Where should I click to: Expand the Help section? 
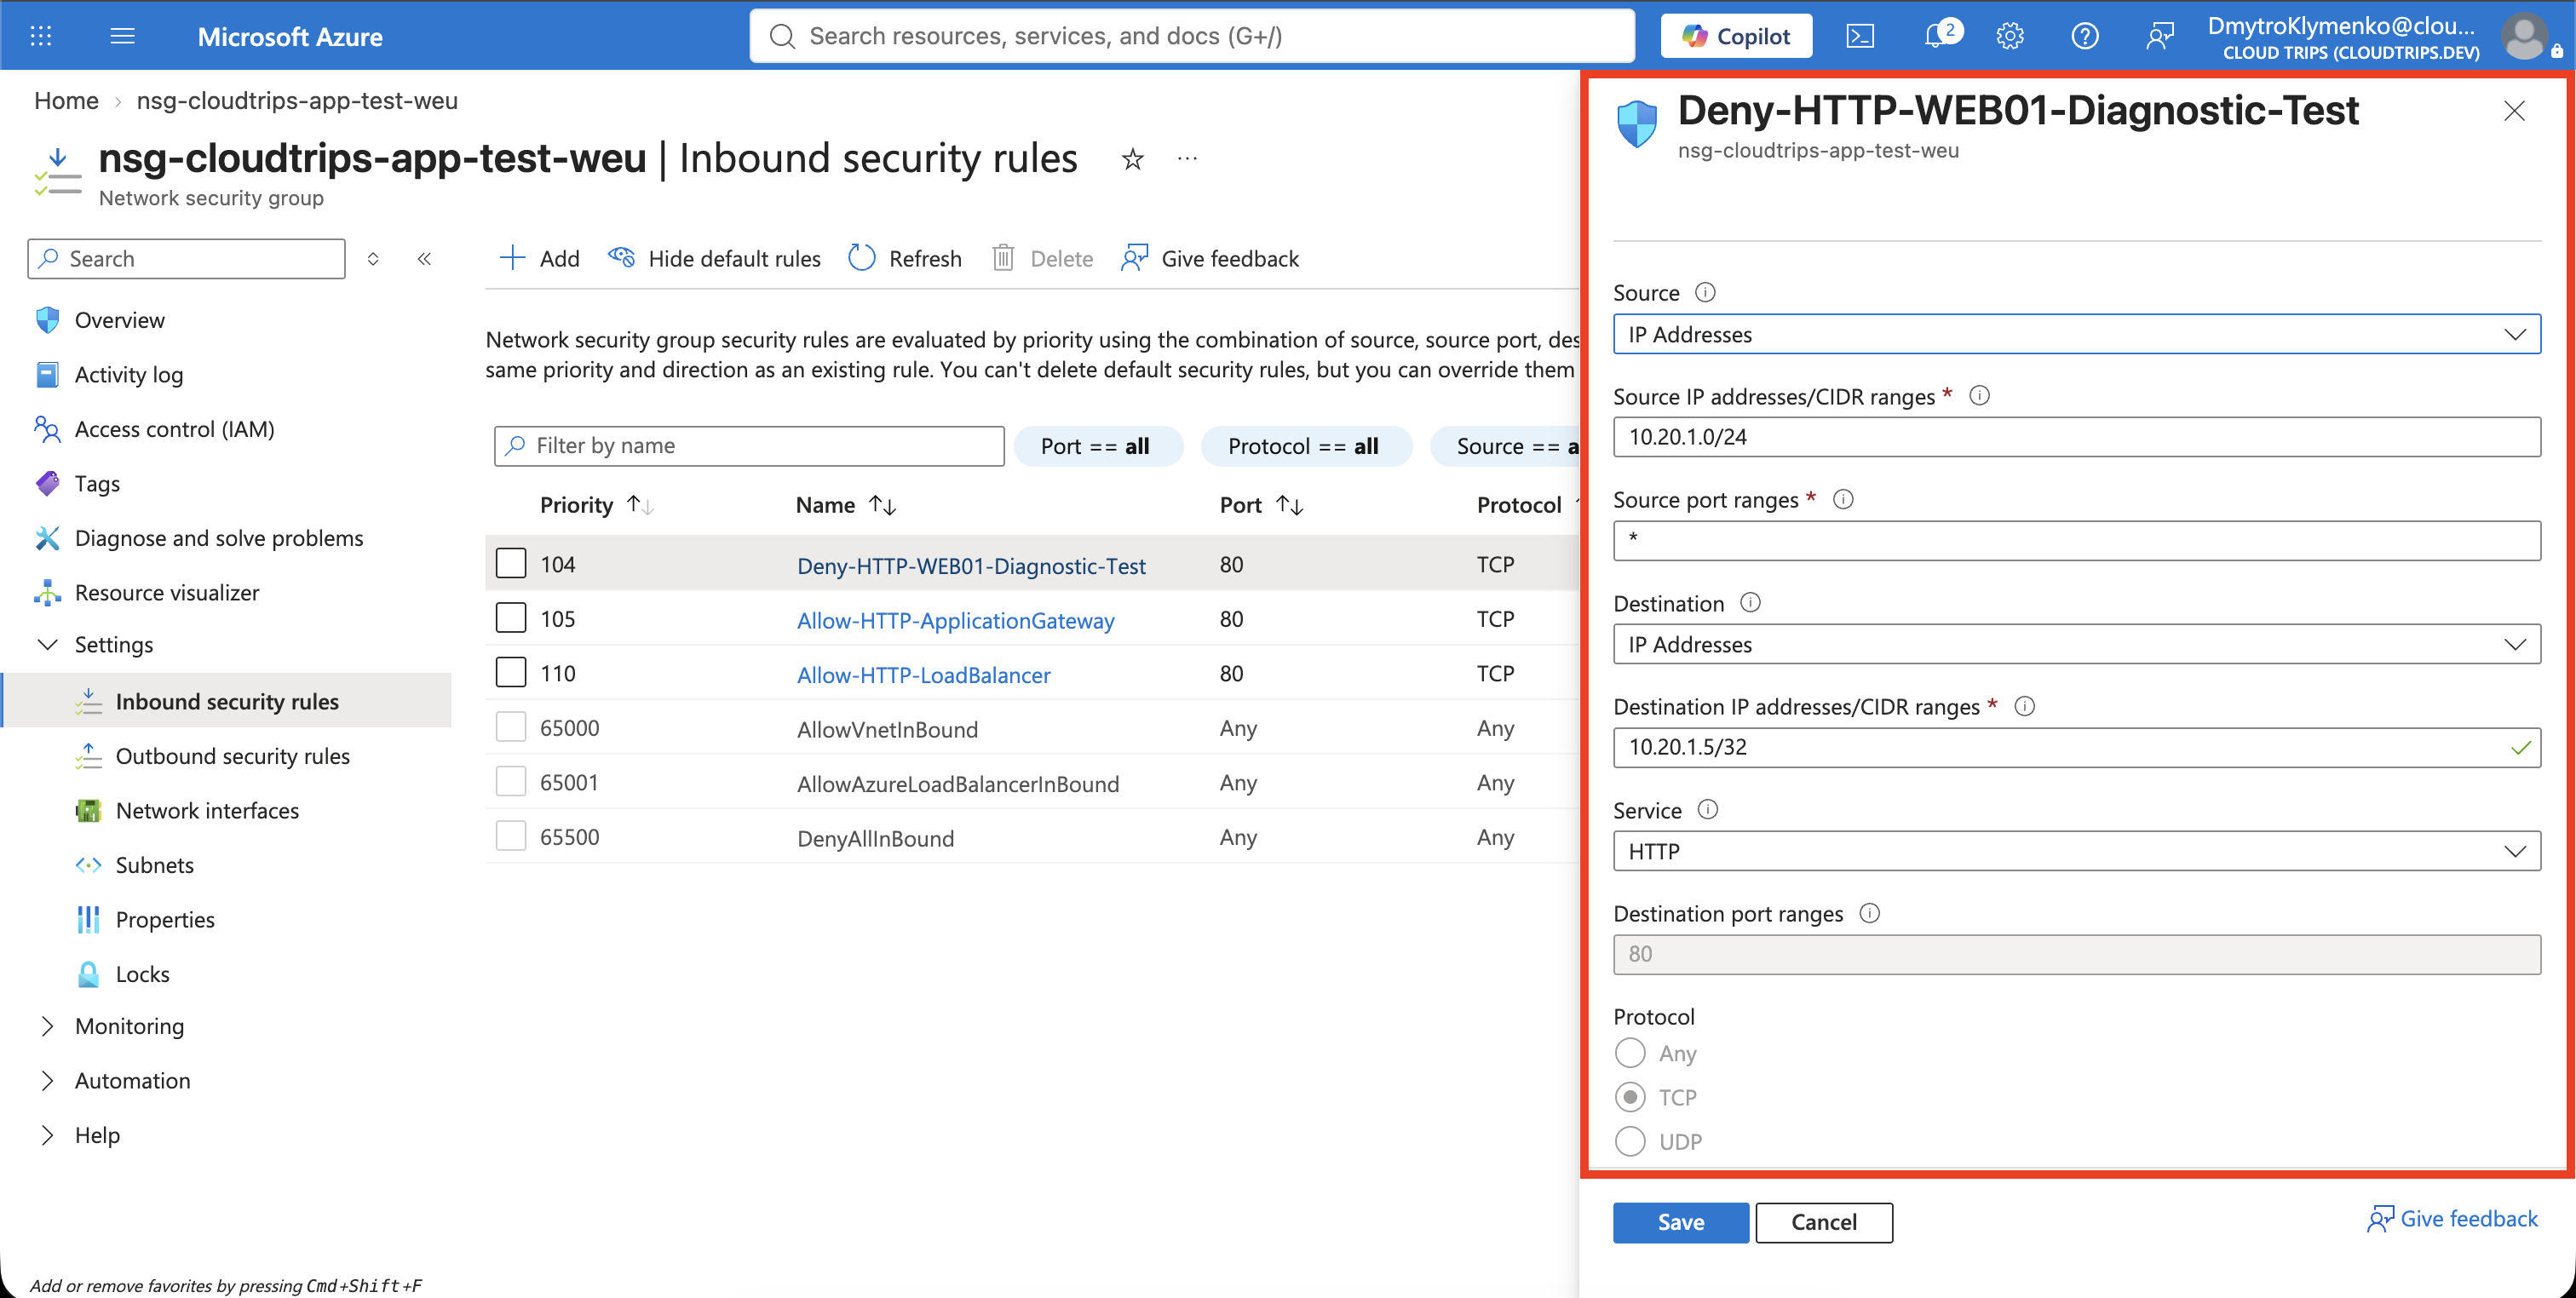47,1135
